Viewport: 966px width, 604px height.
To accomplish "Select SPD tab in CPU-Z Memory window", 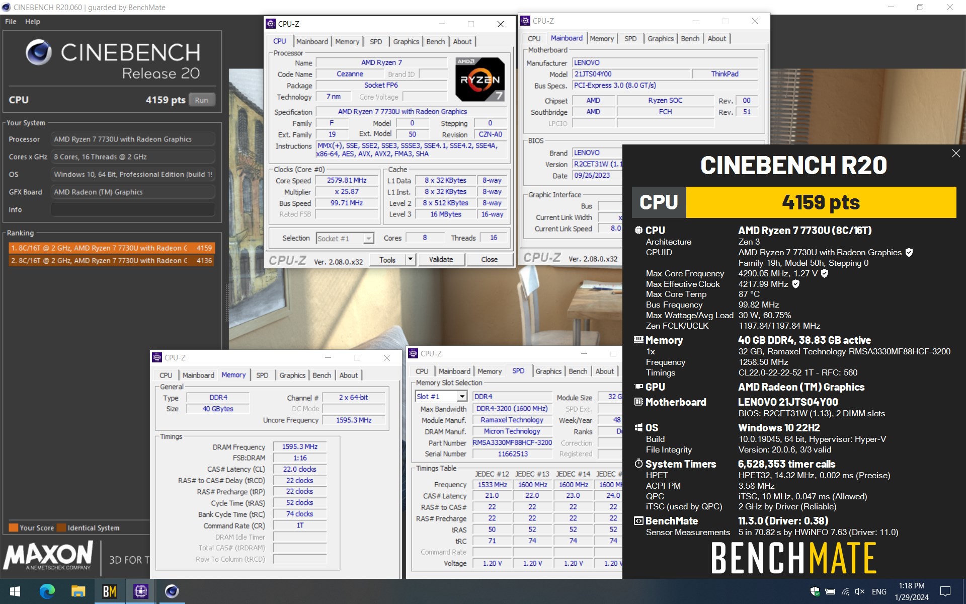I will pos(262,375).
